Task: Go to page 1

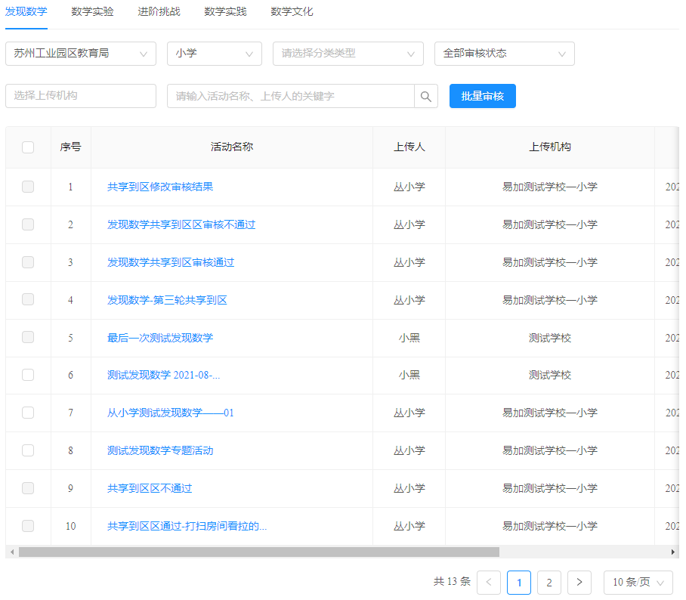Action: pyautogui.click(x=519, y=582)
